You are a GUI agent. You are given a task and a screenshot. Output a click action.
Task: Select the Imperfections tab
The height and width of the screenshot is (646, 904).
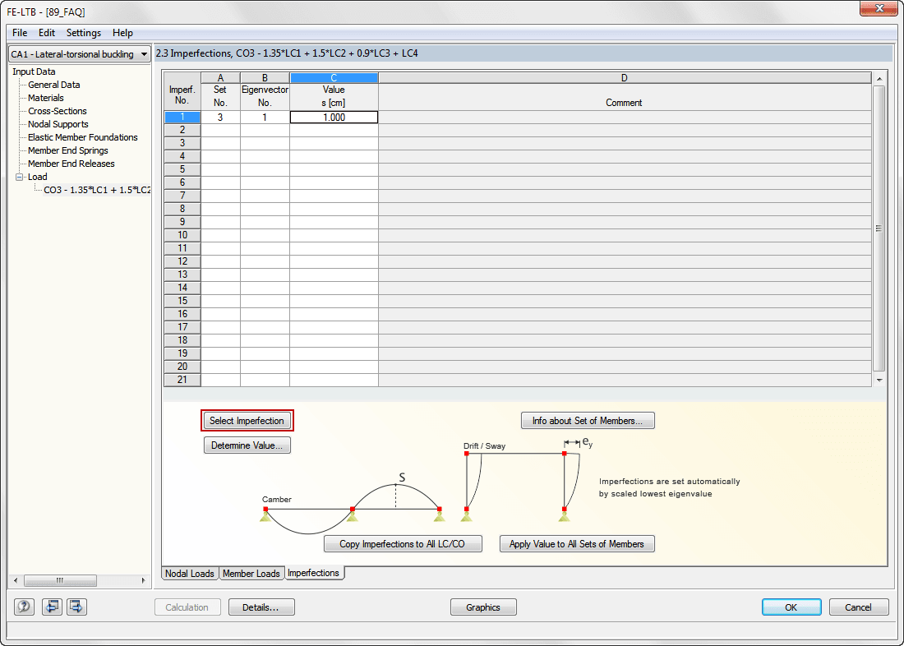click(314, 573)
